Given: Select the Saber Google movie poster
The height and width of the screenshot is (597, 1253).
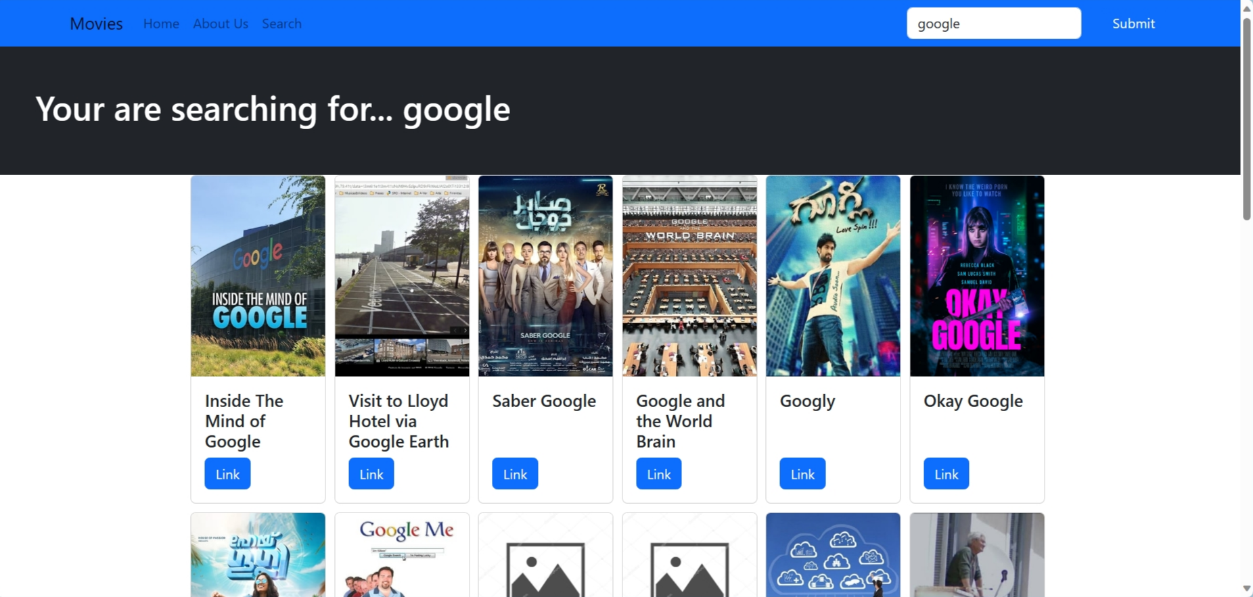Looking at the screenshot, I should click(x=545, y=276).
